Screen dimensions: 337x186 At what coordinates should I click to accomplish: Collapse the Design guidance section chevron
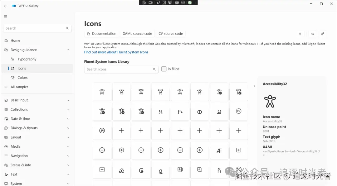pos(68,50)
